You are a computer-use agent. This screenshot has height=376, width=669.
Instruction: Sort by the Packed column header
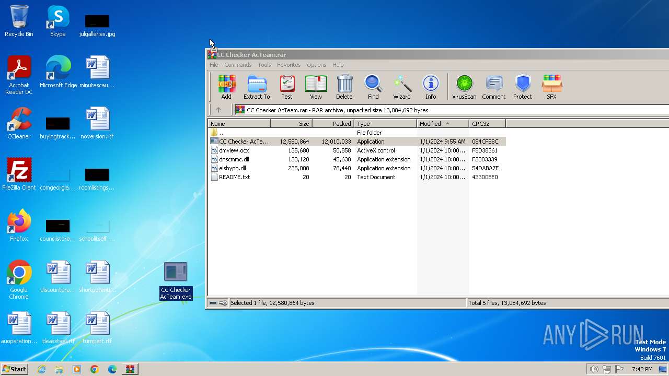tap(333, 124)
